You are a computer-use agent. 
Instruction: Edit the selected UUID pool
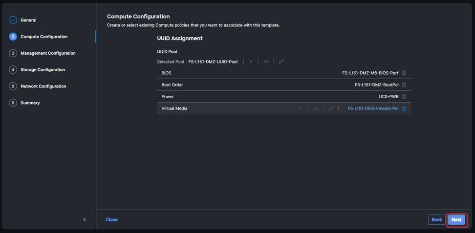tap(281, 62)
